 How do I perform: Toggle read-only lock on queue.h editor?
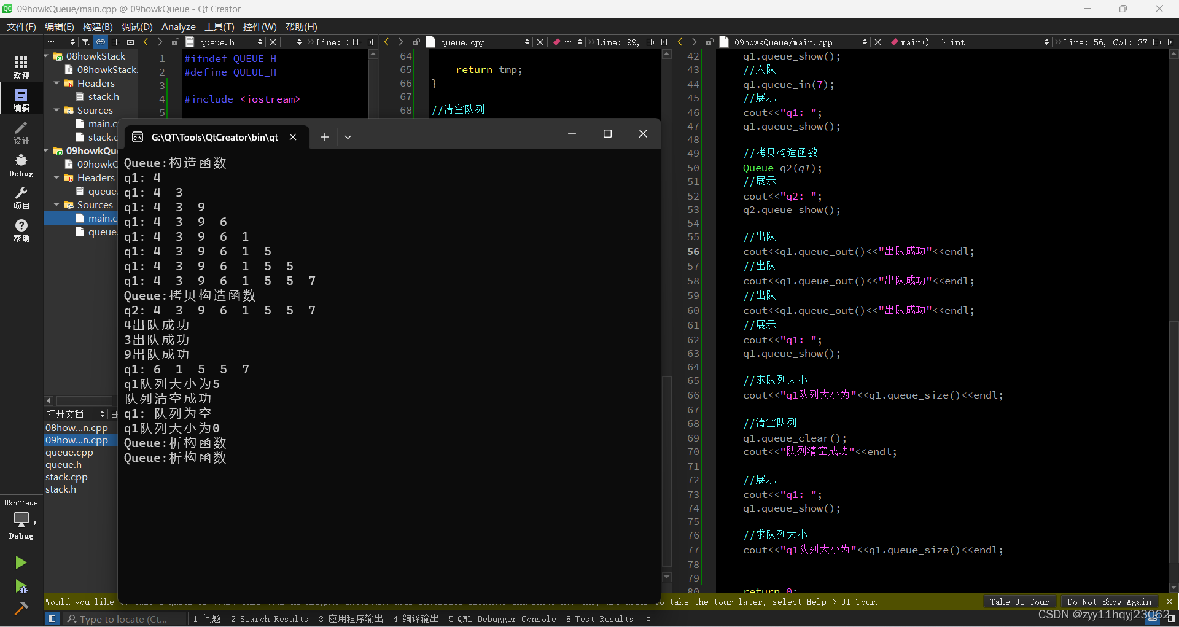pyautogui.click(x=176, y=42)
